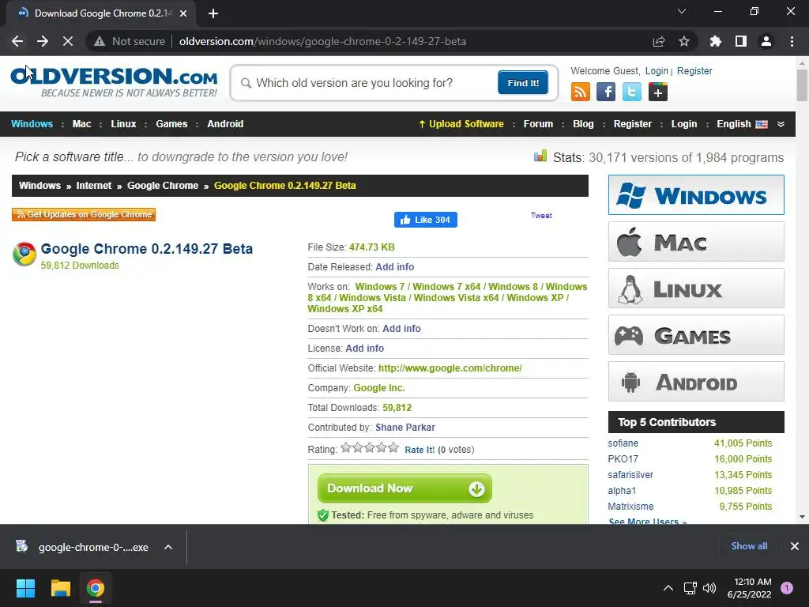Open the Facebook social icon
This screenshot has width=809, height=607.
[606, 92]
